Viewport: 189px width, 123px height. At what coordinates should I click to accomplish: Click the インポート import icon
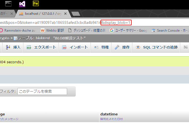click(x=64, y=47)
